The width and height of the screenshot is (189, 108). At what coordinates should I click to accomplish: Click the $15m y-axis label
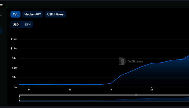point(14,39)
